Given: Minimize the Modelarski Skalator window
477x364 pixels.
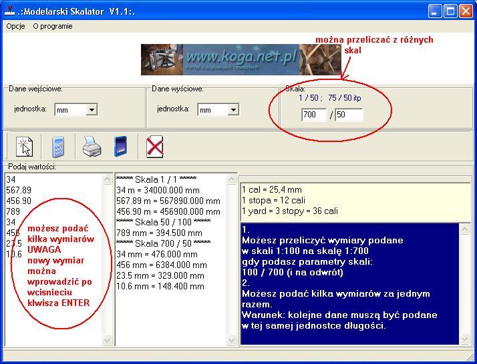Looking at the screenshot, I should pyautogui.click(x=436, y=11).
